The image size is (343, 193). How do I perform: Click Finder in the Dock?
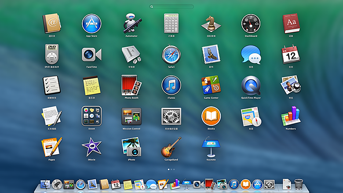pyautogui.click(x=45, y=185)
